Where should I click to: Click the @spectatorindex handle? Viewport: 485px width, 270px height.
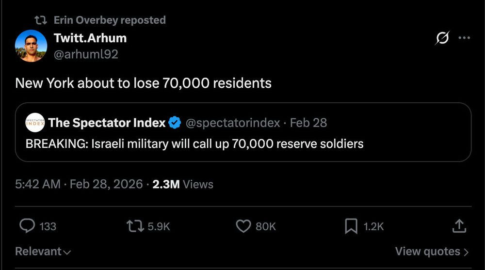[233, 123]
